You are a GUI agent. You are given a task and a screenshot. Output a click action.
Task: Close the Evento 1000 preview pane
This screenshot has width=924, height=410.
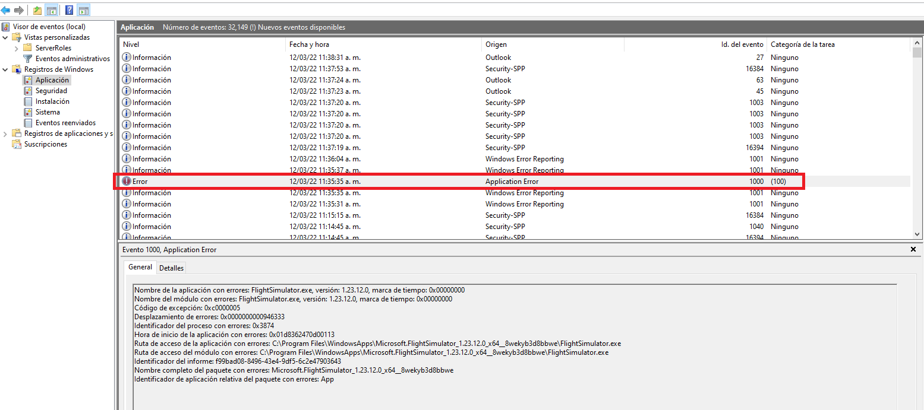click(x=913, y=250)
